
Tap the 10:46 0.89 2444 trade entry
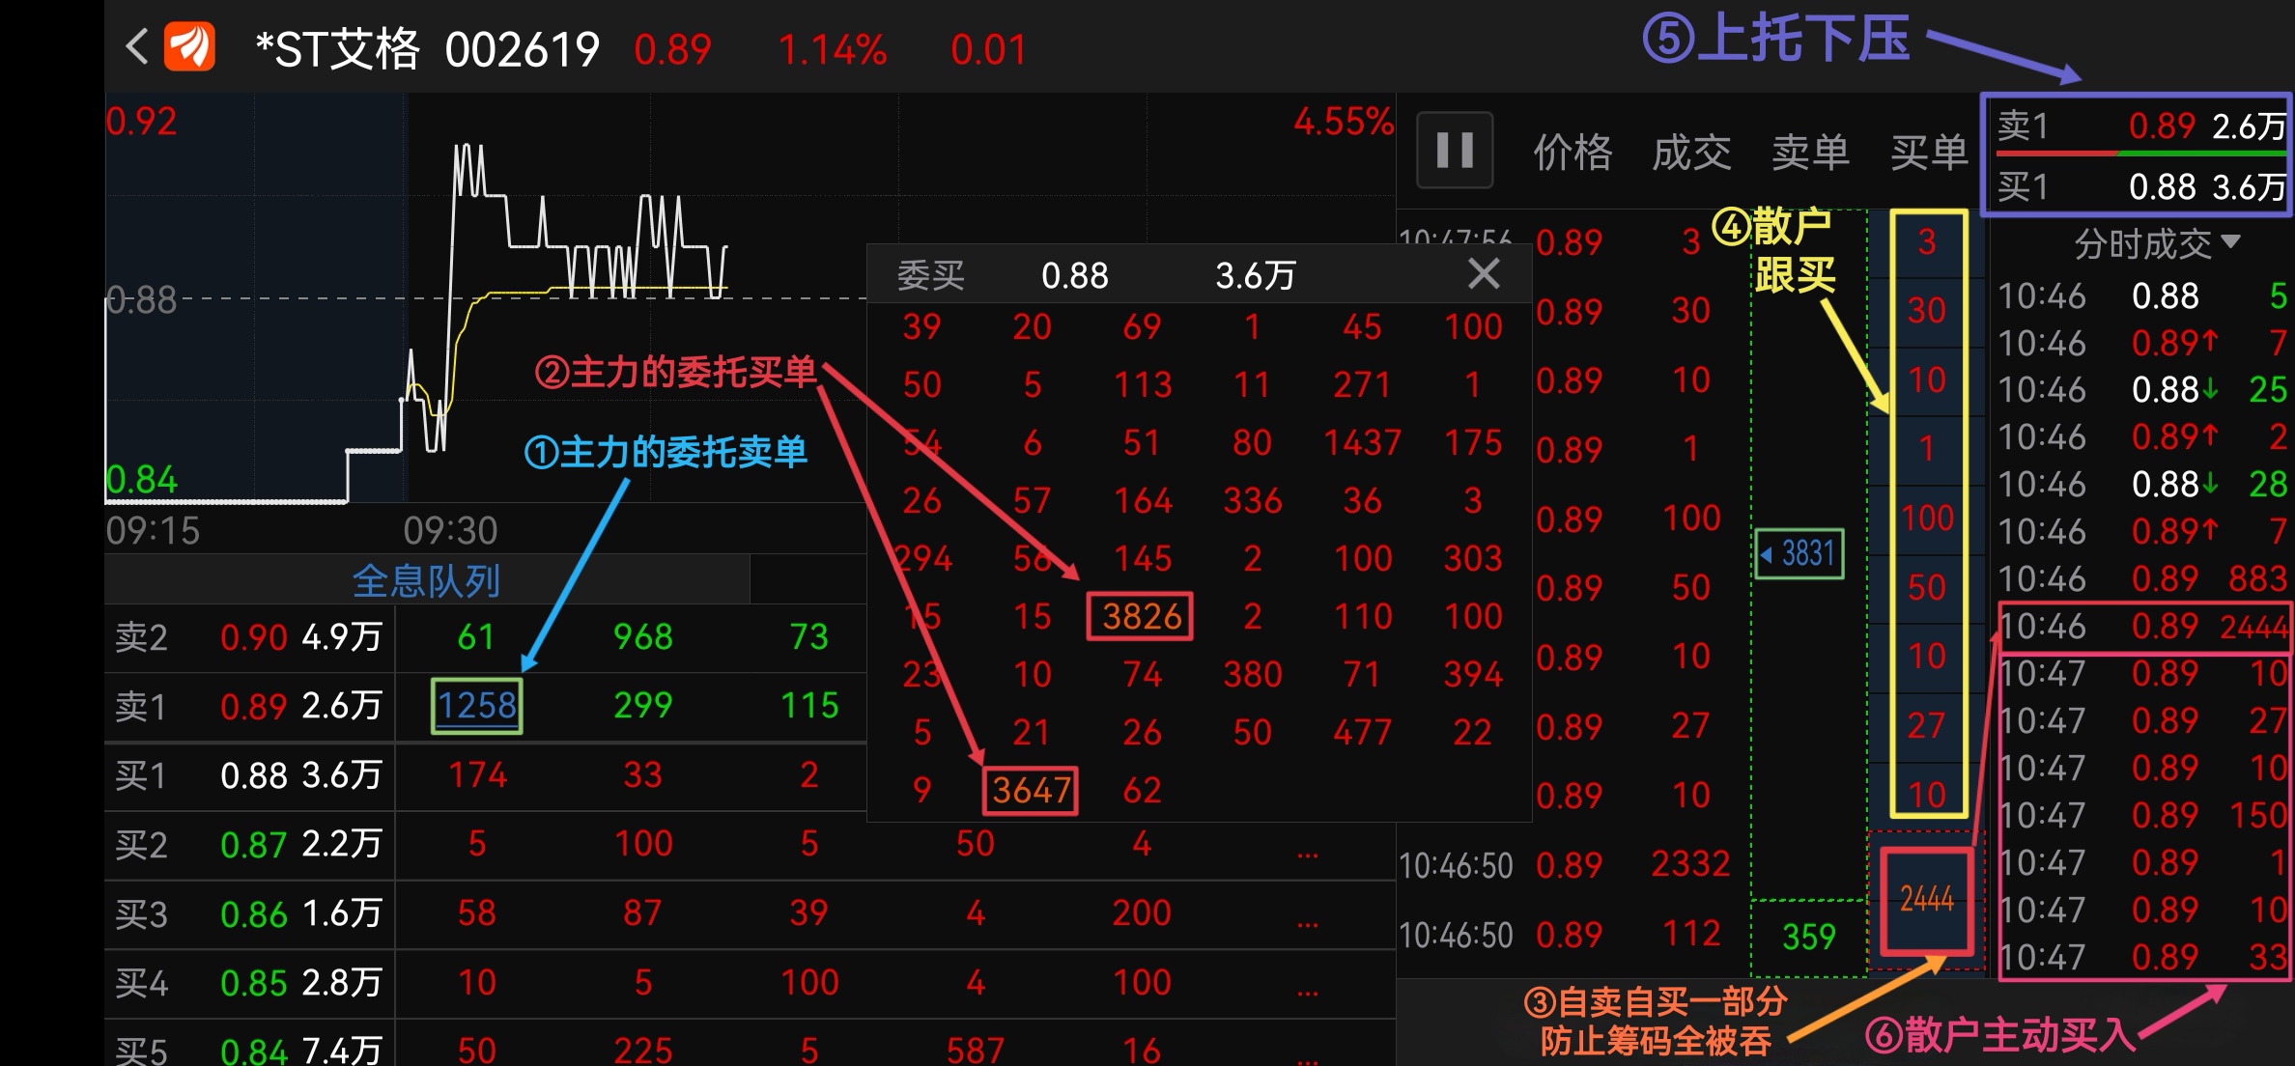(2143, 627)
